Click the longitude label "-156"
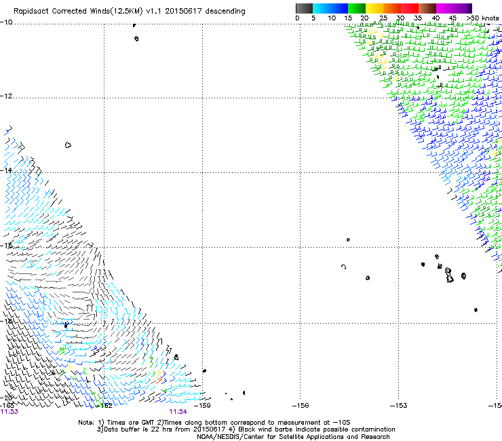The height and width of the screenshot is (441, 502). [301, 406]
